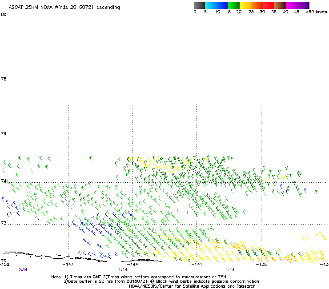Click the '-141' longitude axis label
Screen dimensions: 329x289
pos(197,264)
